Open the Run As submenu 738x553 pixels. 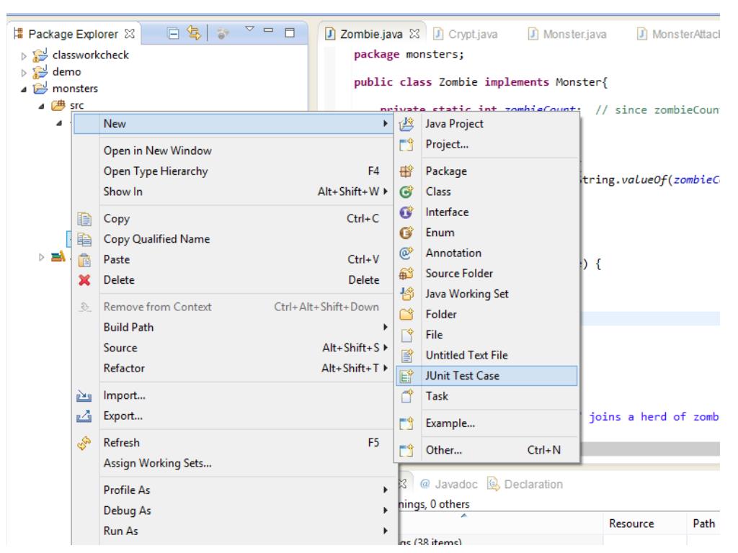point(233,531)
